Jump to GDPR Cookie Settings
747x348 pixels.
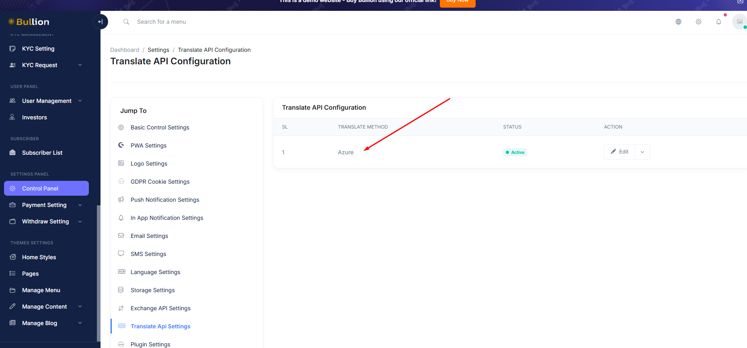(x=160, y=182)
